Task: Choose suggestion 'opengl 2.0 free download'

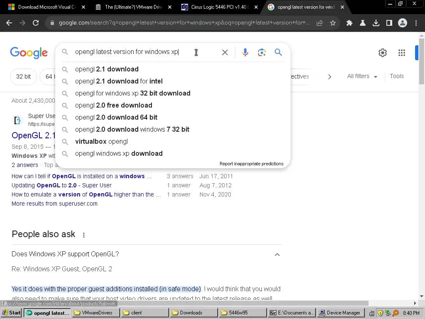Action: 173,105
